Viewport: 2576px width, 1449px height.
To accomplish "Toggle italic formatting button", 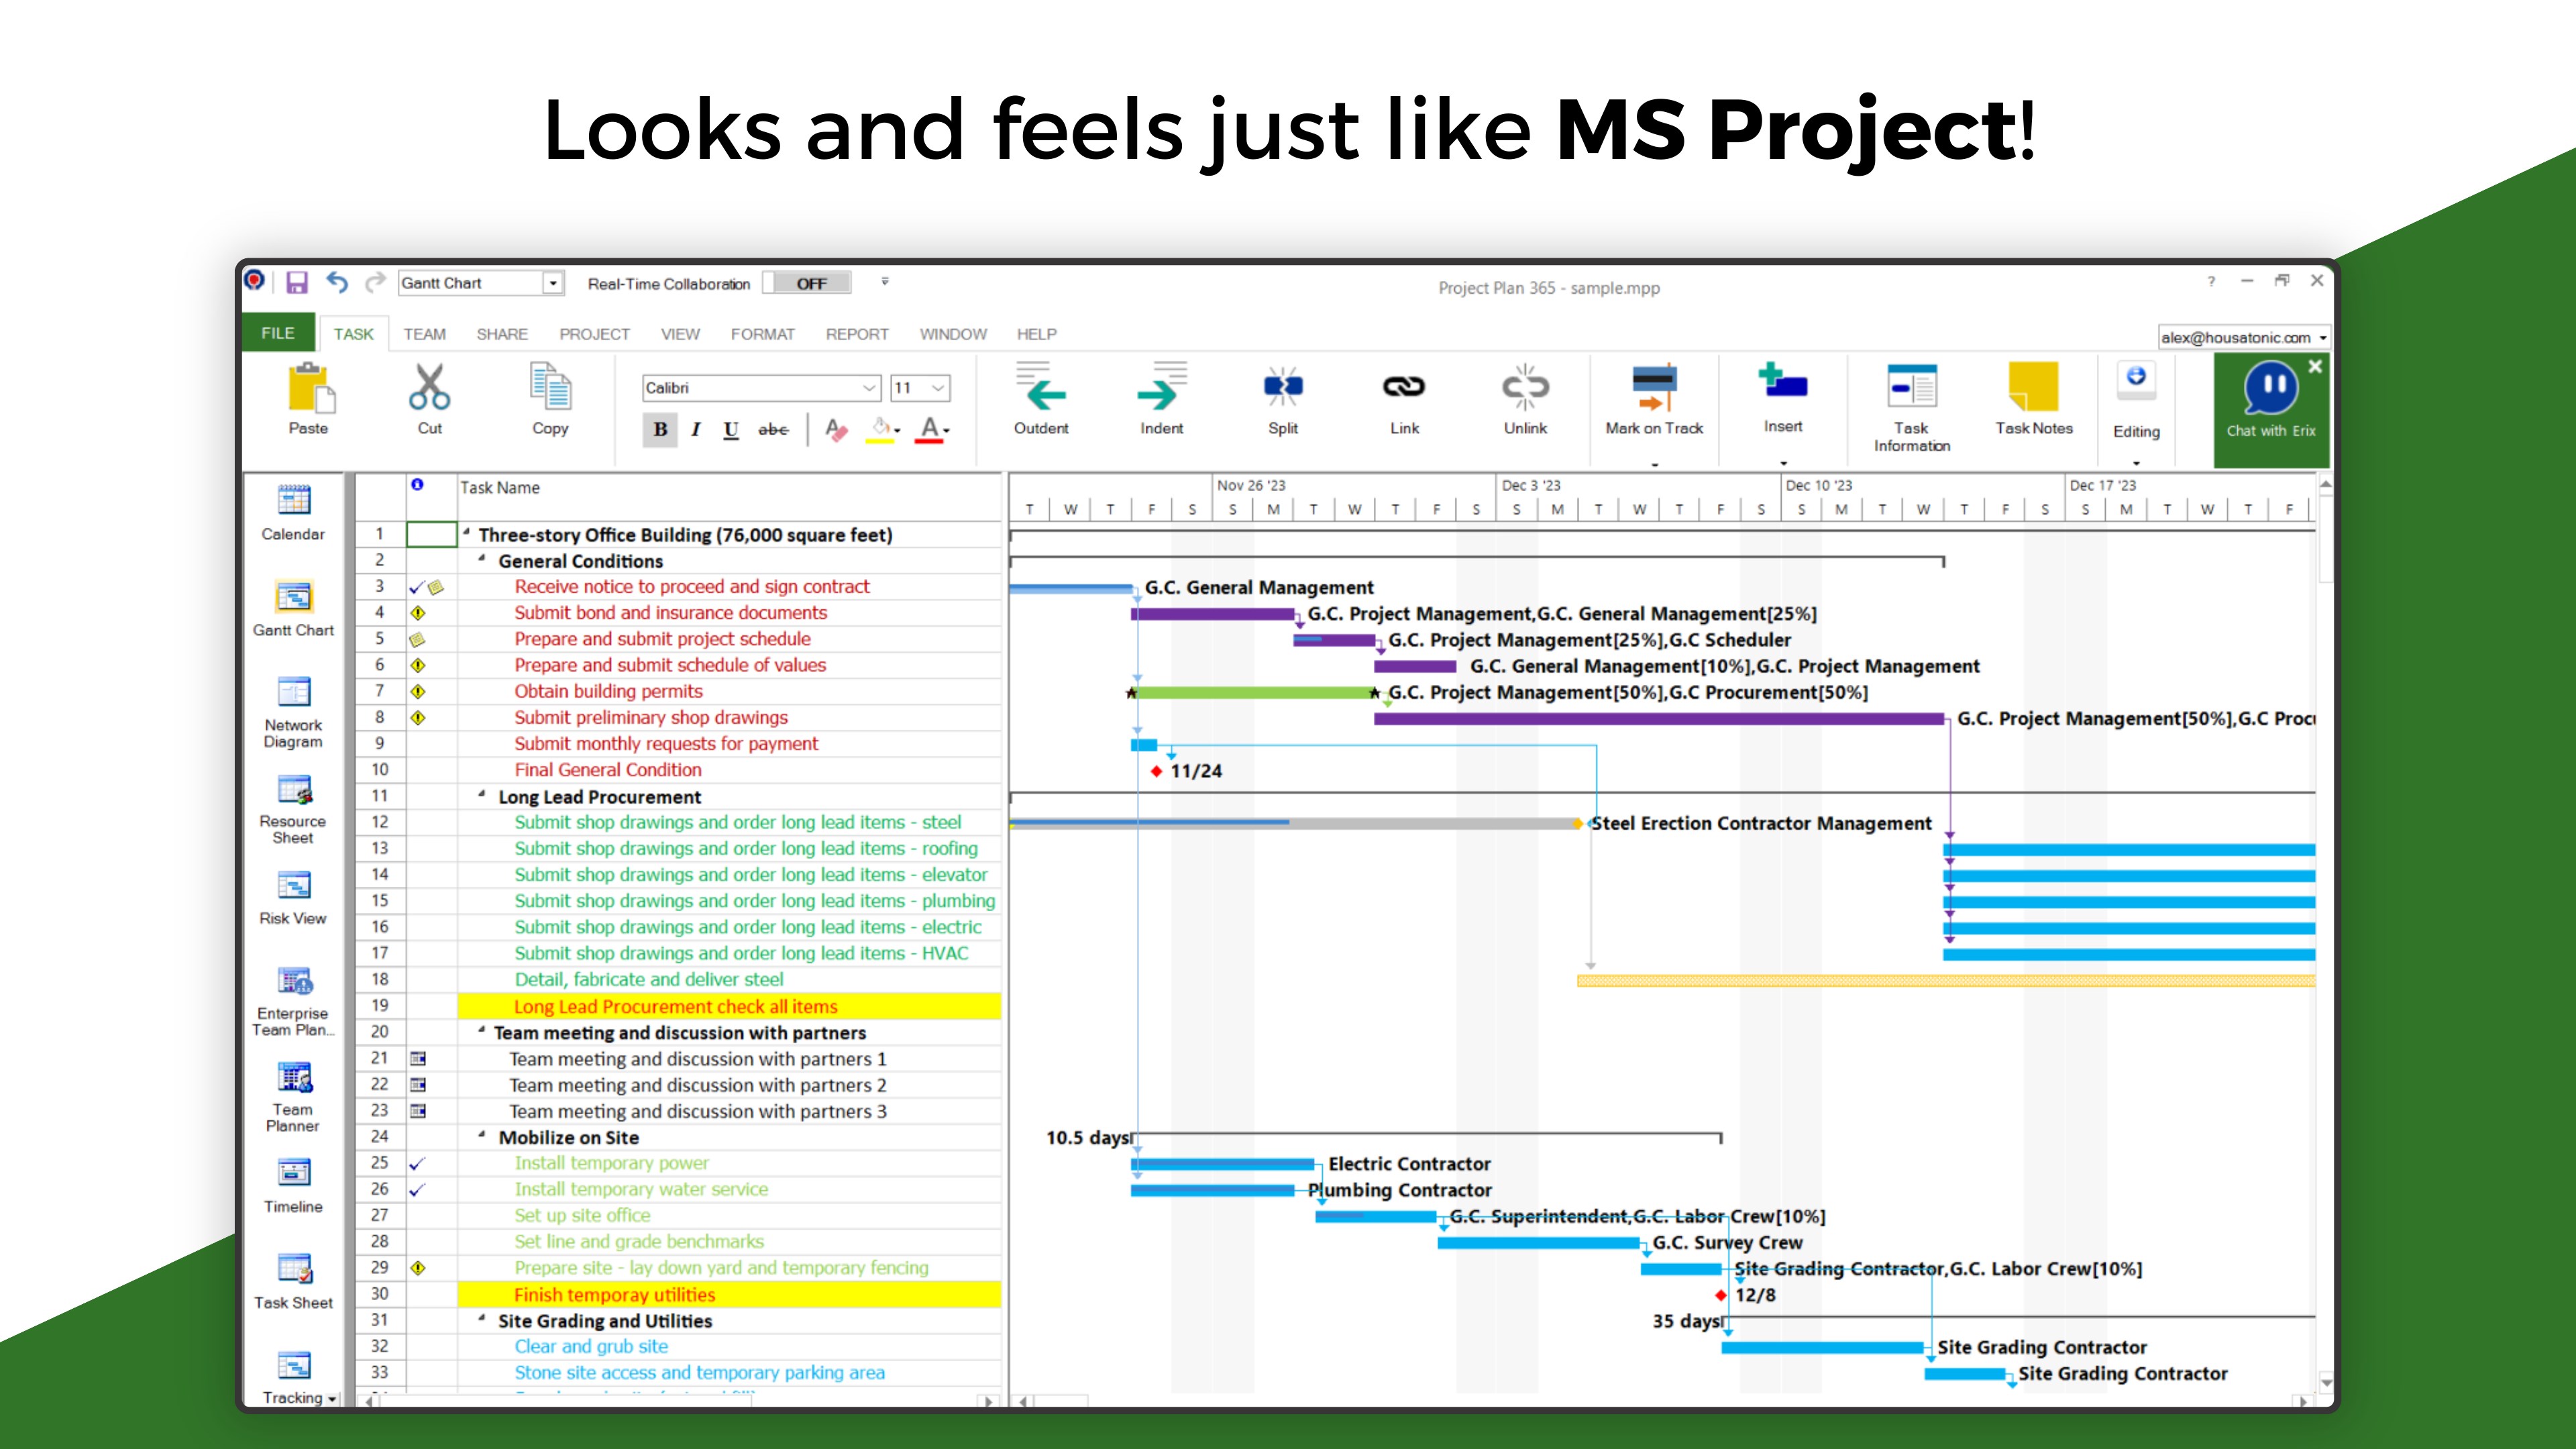I will coord(695,430).
